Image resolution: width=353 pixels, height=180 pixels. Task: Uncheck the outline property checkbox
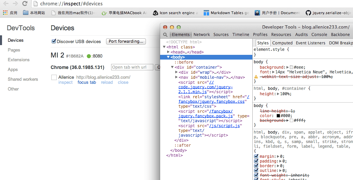tap(256, 171)
